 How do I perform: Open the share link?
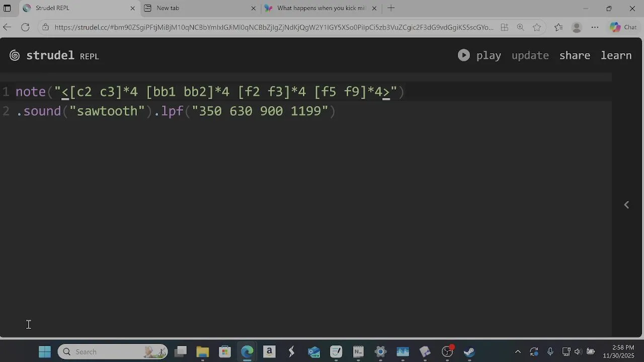click(575, 56)
